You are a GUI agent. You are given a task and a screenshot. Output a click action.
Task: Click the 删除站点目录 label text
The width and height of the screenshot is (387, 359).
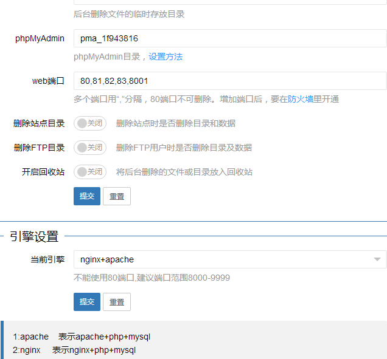coord(39,123)
